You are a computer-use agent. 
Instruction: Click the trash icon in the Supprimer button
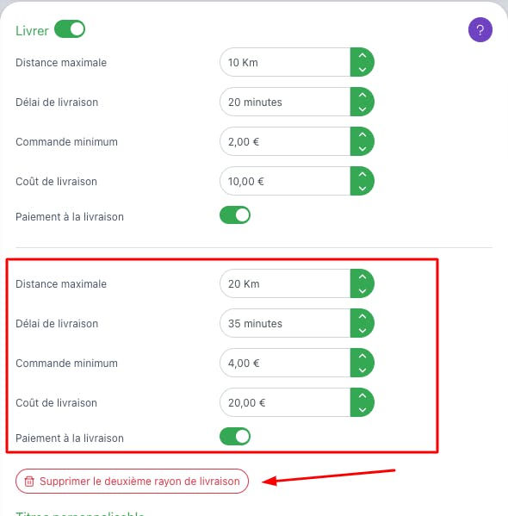click(29, 482)
